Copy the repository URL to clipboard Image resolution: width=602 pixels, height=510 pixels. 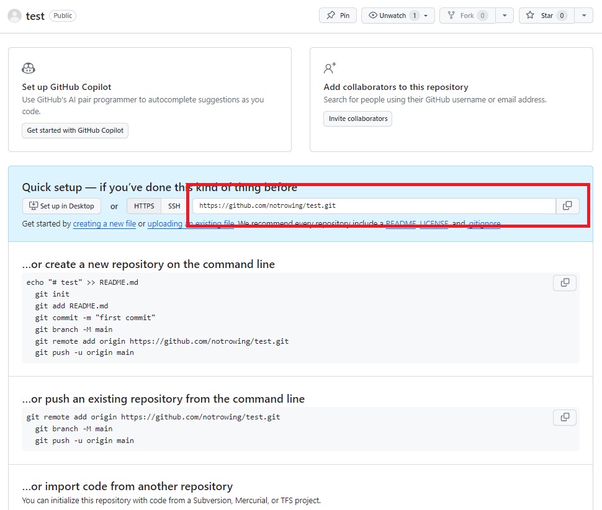coord(567,206)
